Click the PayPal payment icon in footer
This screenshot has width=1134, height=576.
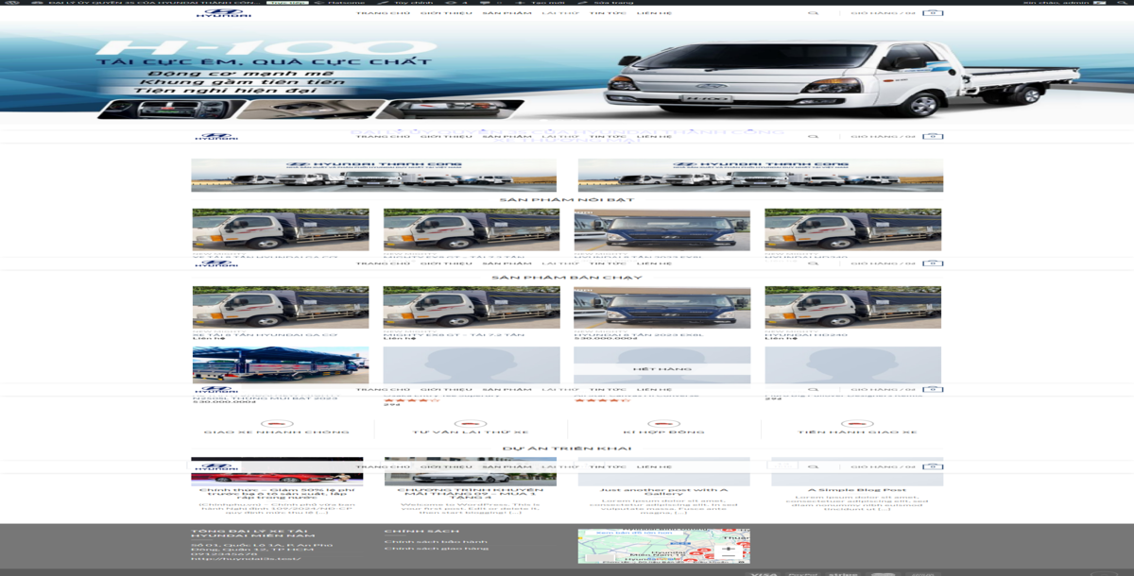click(802, 573)
